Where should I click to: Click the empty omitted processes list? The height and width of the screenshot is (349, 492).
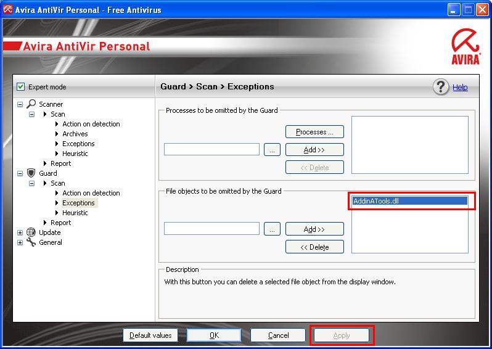(410, 145)
